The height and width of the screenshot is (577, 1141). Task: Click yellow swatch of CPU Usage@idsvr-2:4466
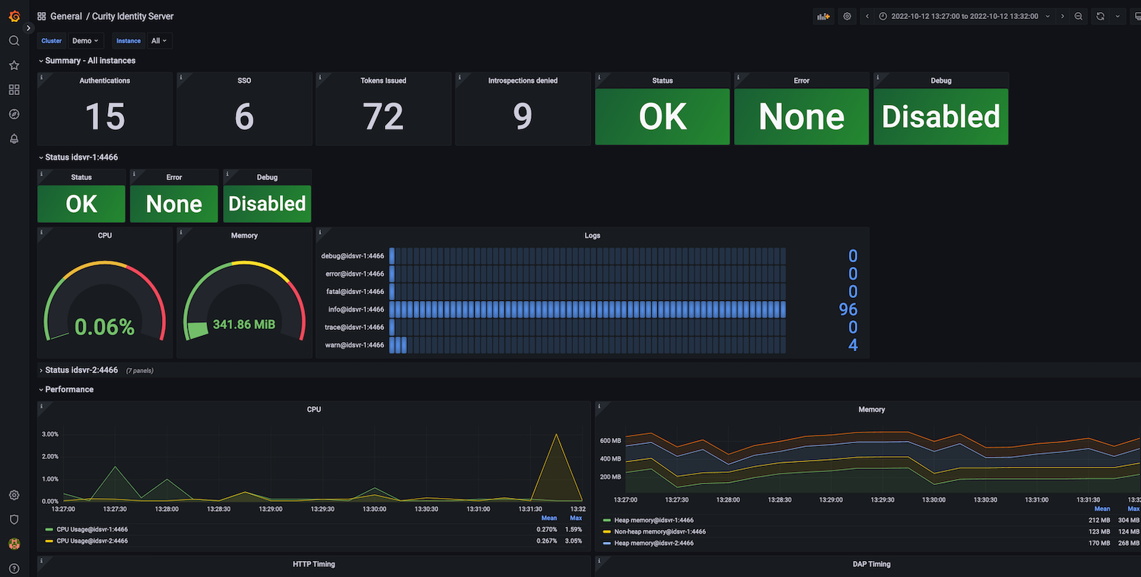[x=49, y=541]
